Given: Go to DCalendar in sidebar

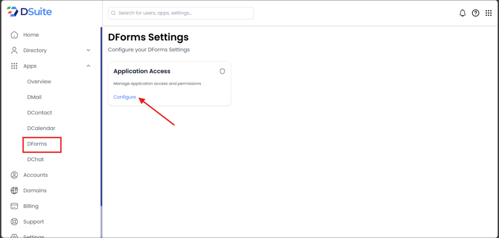Looking at the screenshot, I should [41, 128].
